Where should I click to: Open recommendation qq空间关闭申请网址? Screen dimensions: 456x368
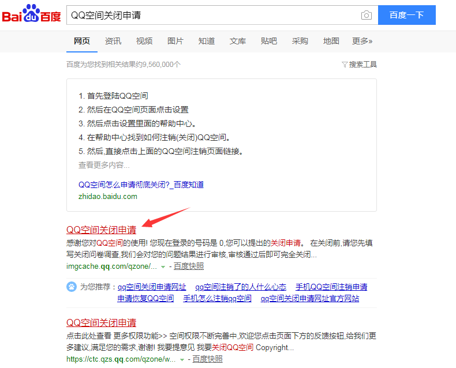click(x=151, y=287)
